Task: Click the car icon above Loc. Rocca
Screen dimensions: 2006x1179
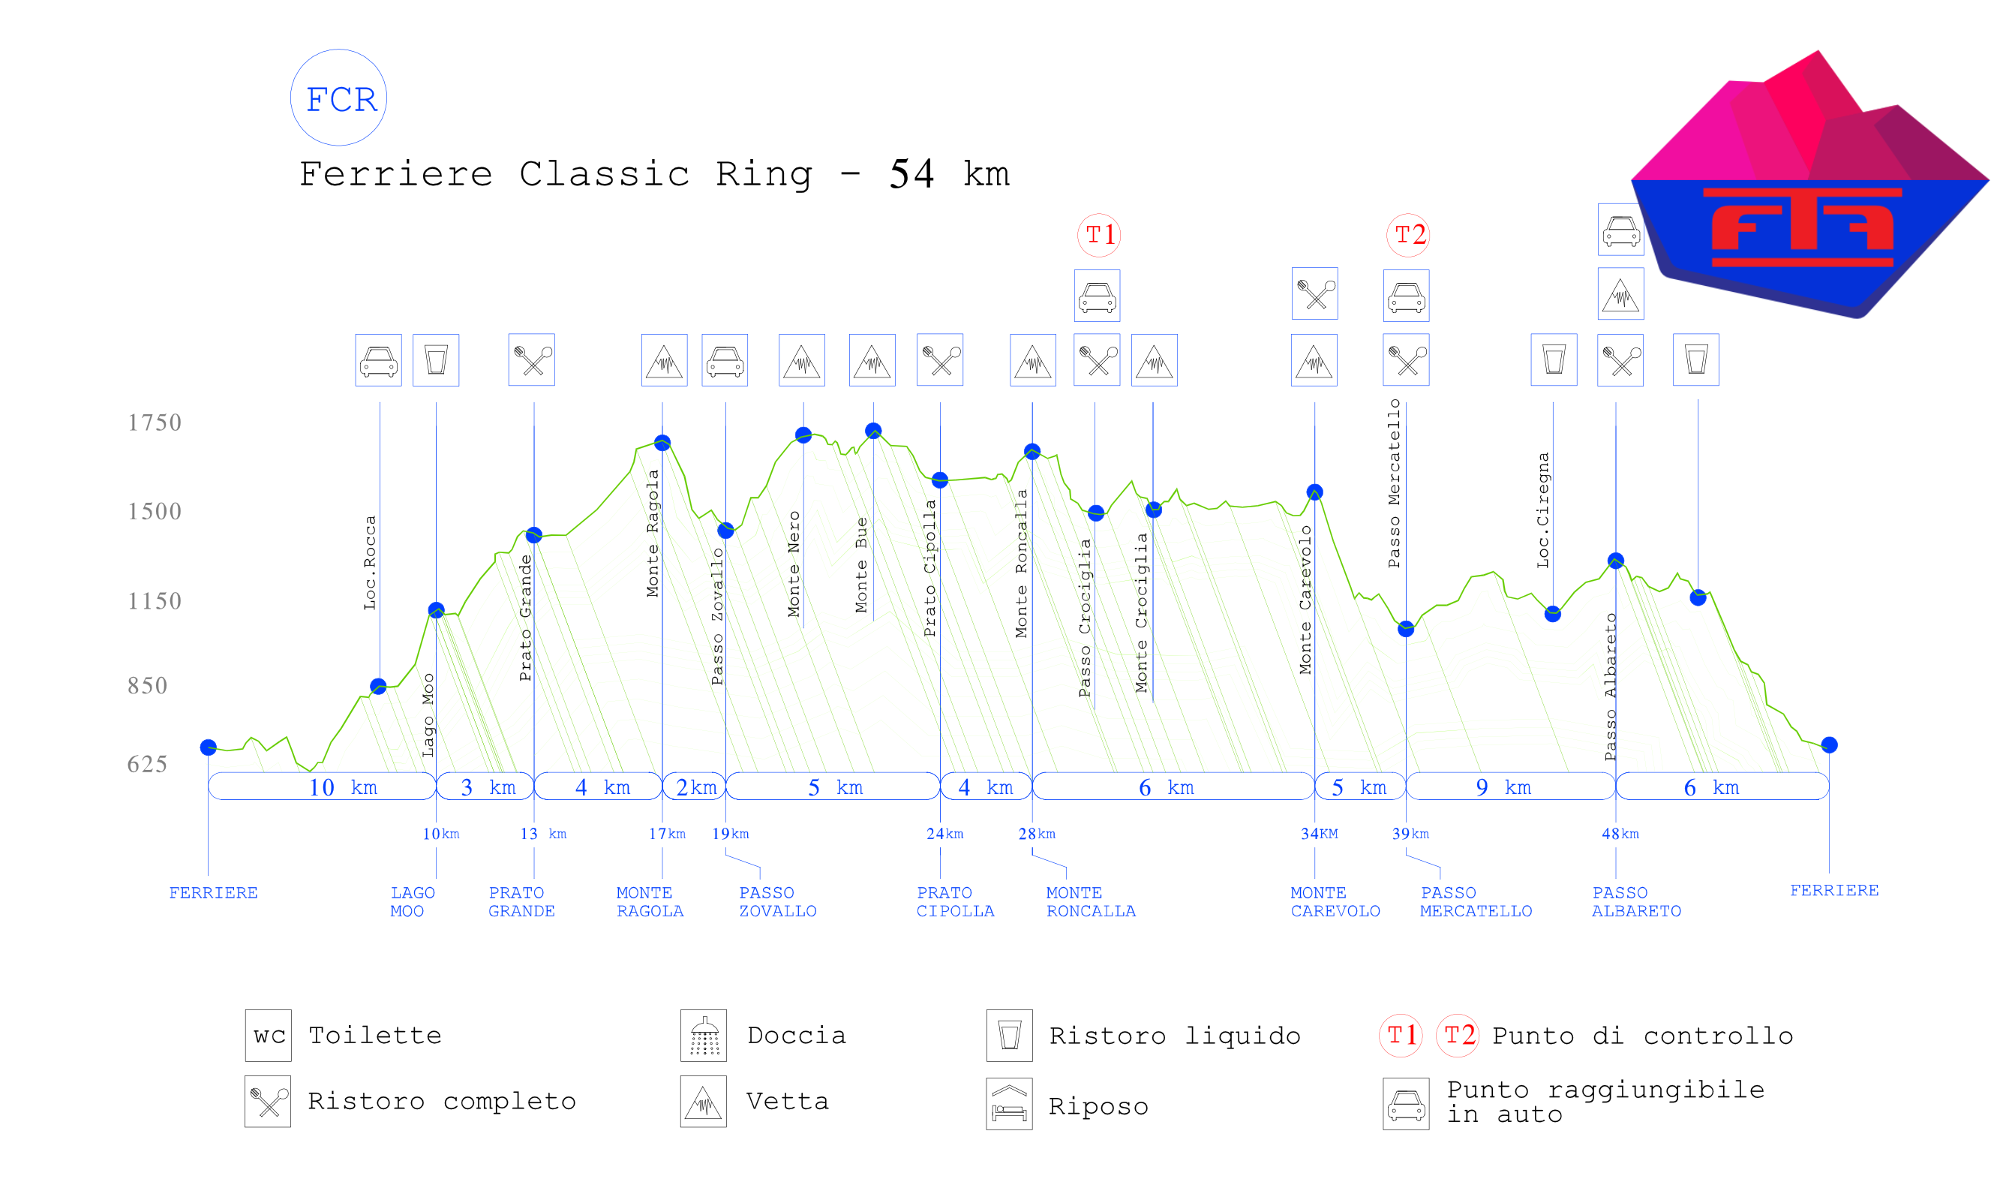Action: pyautogui.click(x=378, y=361)
